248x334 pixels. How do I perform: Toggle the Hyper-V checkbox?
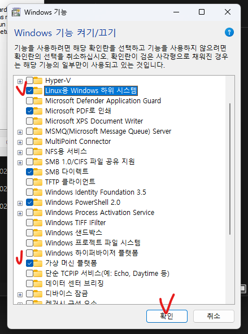tap(29, 81)
